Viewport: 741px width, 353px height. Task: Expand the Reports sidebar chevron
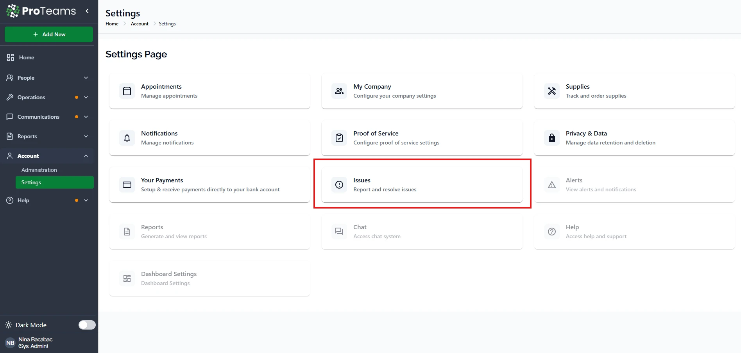[x=86, y=136]
